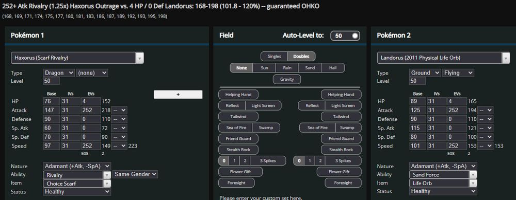
Task: Open Pokémon 2 Defense stat boost dropdown
Action: [486, 119]
